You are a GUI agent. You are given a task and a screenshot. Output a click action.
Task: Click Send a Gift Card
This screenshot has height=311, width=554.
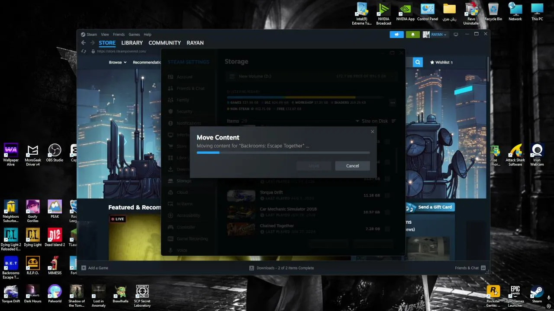pyautogui.click(x=430, y=207)
